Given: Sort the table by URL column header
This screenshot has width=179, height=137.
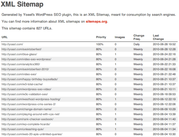Looking at the screenshot, I should (4, 37).
